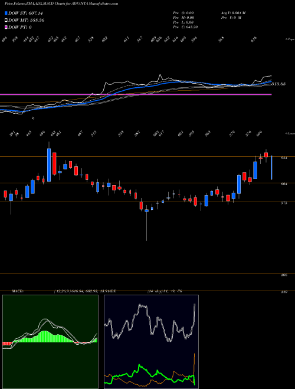Click the magenta horizontal DOW PT line
The width and height of the screenshot is (295, 389).
coord(136,94)
